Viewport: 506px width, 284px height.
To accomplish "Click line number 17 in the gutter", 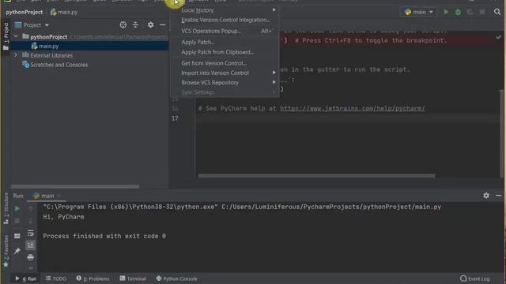I will [175, 118].
